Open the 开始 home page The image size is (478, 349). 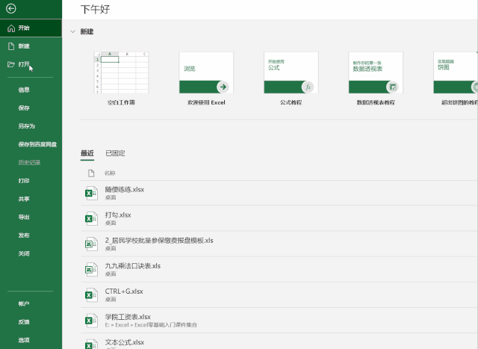pos(31,28)
